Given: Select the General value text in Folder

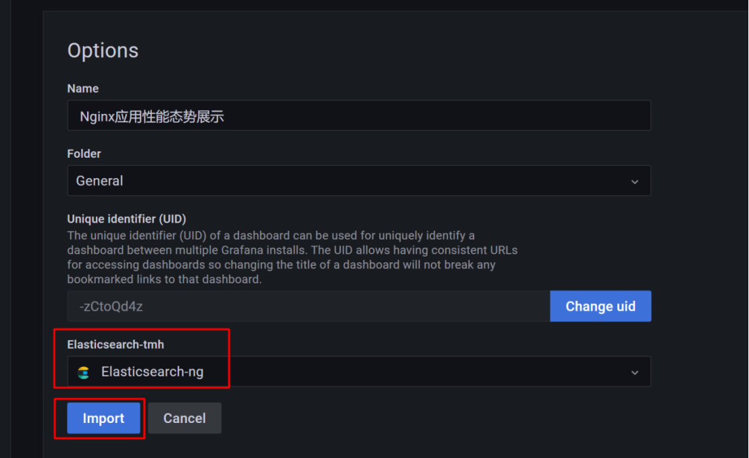Looking at the screenshot, I should pyautogui.click(x=100, y=181).
